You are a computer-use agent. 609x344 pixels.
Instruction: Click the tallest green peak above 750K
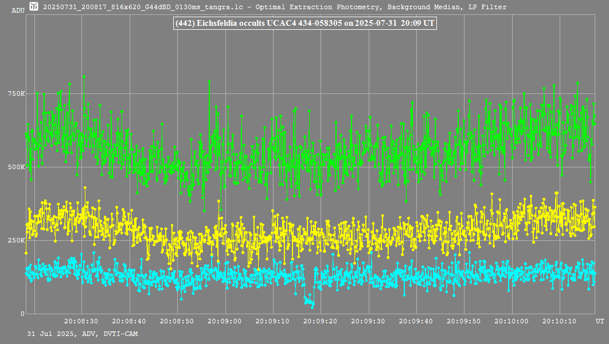84,76
